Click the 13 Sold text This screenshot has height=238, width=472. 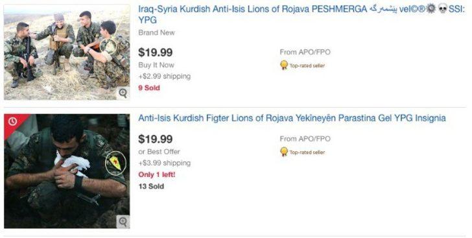click(151, 187)
